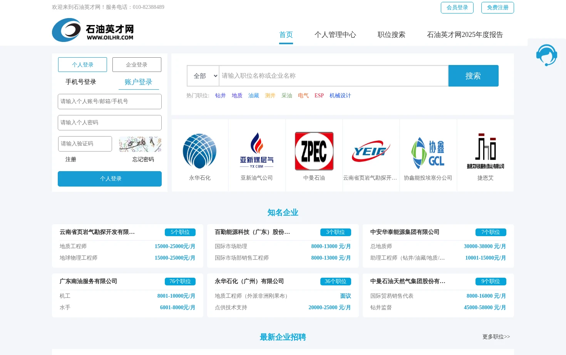
Task: Open 云南省页岩气勘探开发有限… company card title
Action: click(97, 232)
